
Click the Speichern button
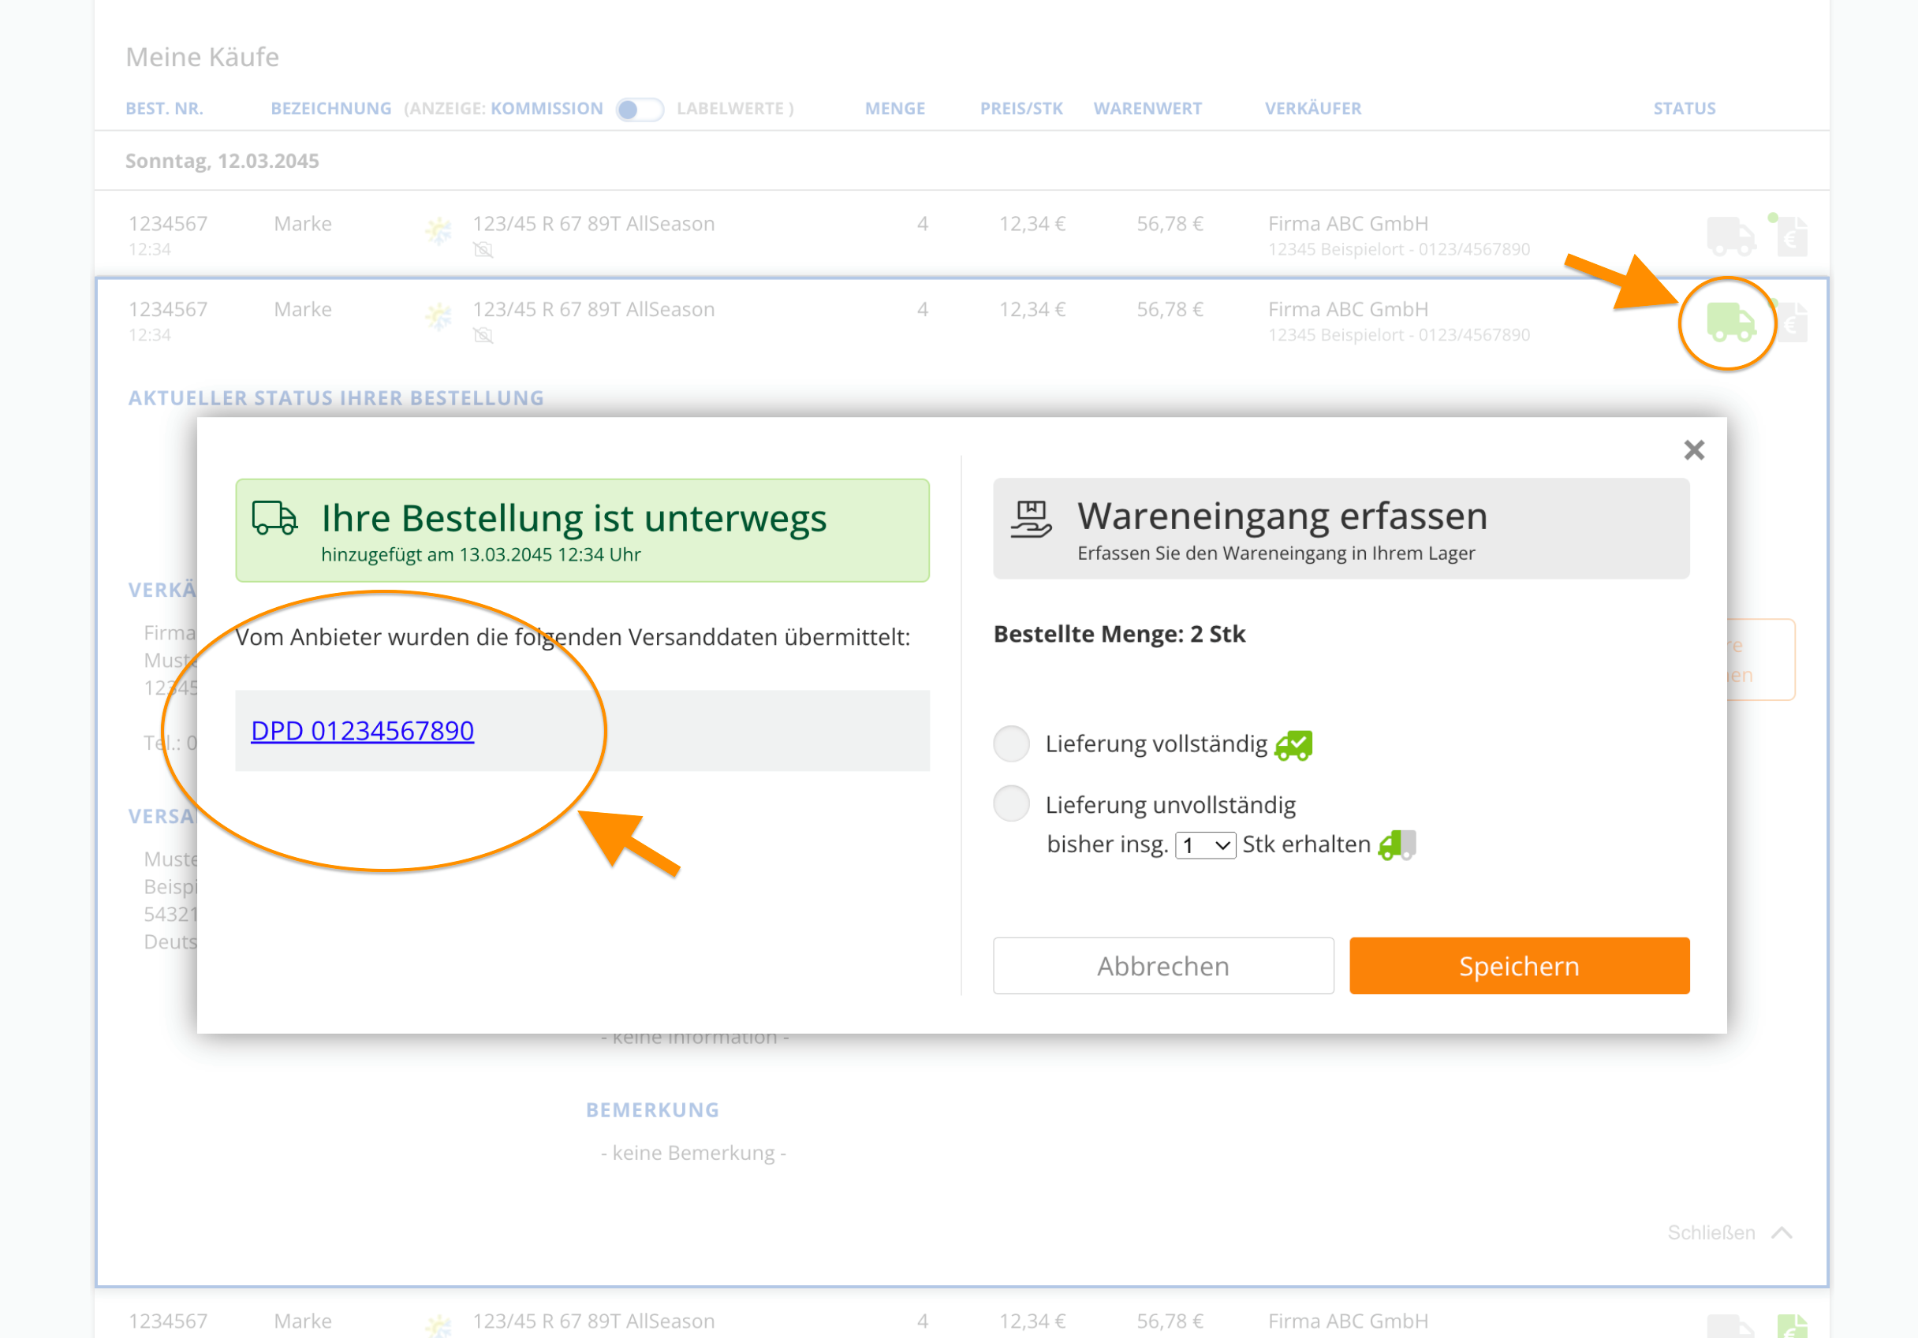pos(1519,966)
